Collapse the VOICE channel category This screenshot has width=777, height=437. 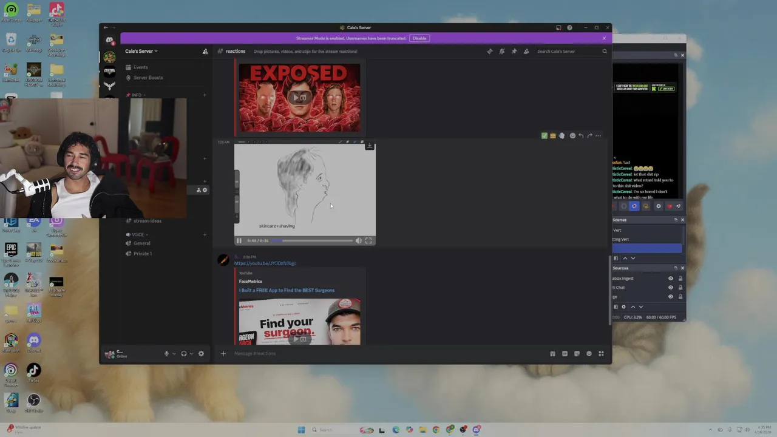[137, 235]
